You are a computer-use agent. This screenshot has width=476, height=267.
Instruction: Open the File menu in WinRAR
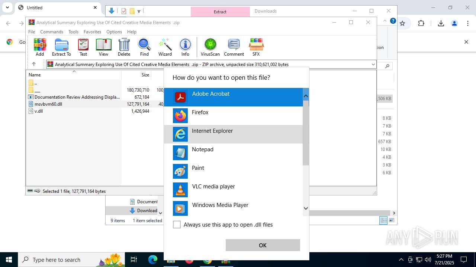pyautogui.click(x=32, y=32)
